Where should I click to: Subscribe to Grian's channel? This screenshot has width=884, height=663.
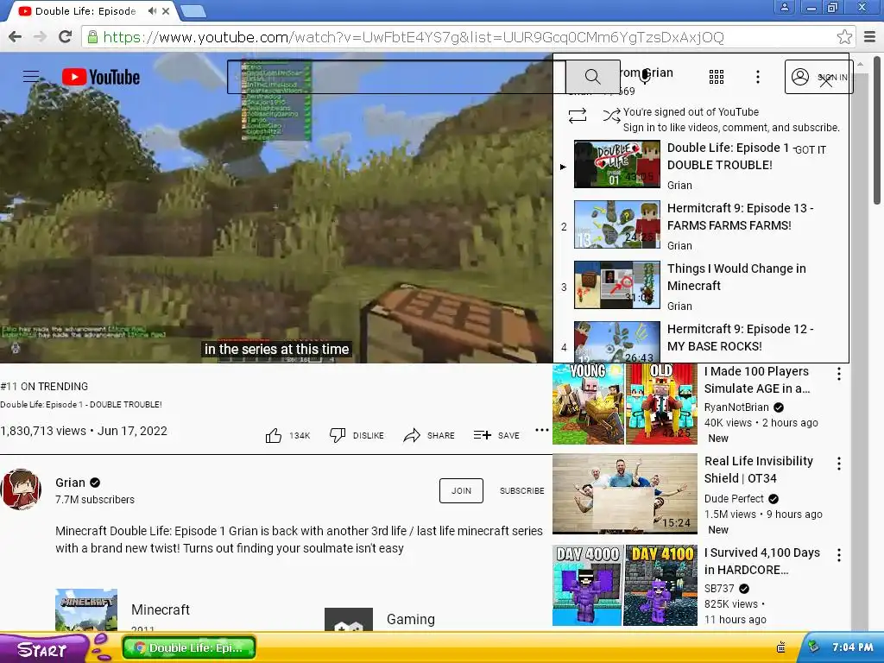coord(521,490)
